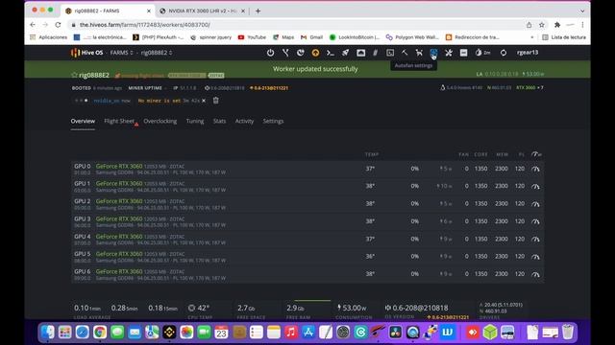615x345 pixels.
Task: Open Google Chrome in the Dock
Action: pos(100,333)
